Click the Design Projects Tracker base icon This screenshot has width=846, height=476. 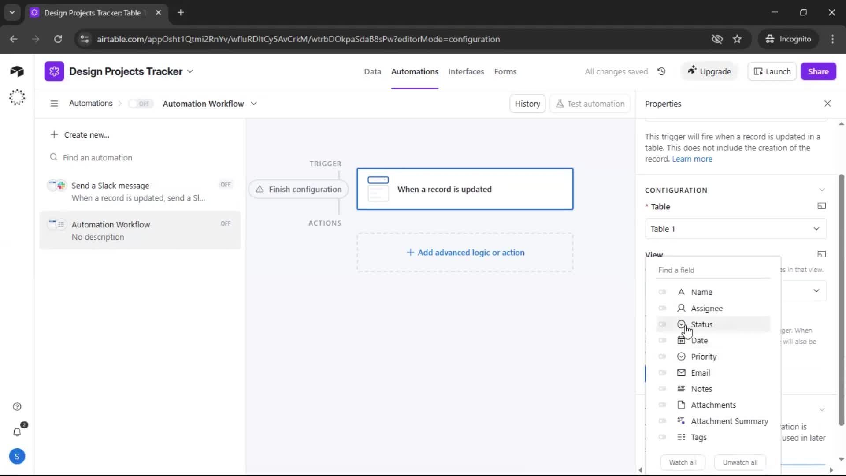pyautogui.click(x=54, y=71)
